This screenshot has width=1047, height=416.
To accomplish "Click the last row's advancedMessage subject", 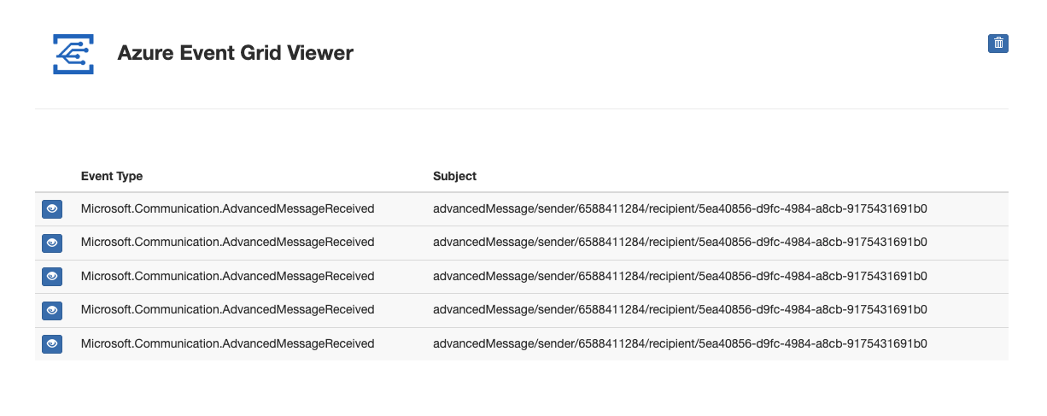I will click(x=680, y=343).
